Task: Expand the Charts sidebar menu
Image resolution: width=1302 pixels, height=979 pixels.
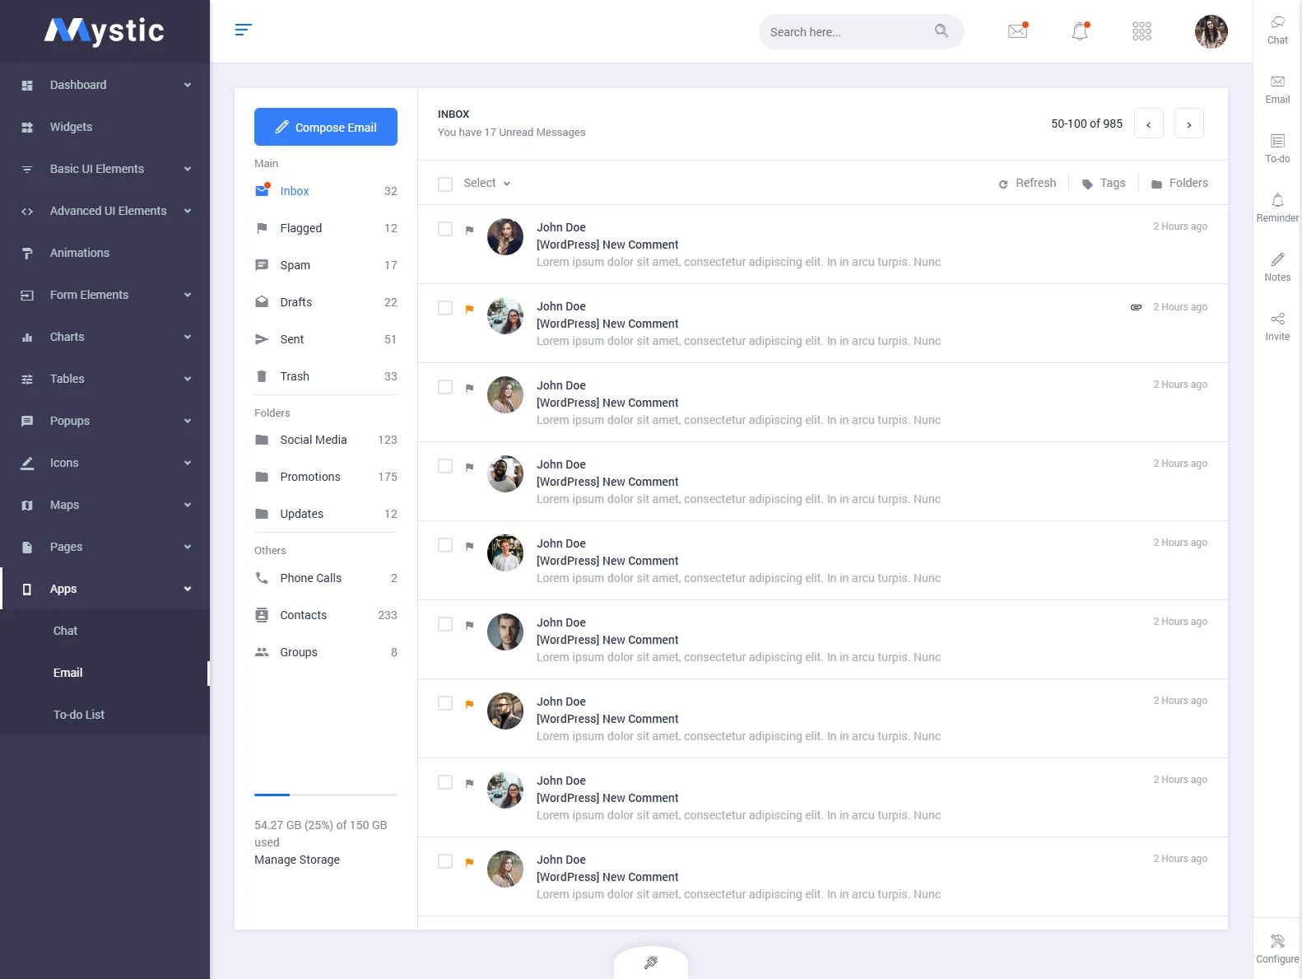Action: coord(105,337)
